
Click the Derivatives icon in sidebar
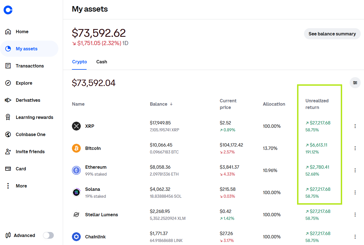pyautogui.click(x=8, y=100)
